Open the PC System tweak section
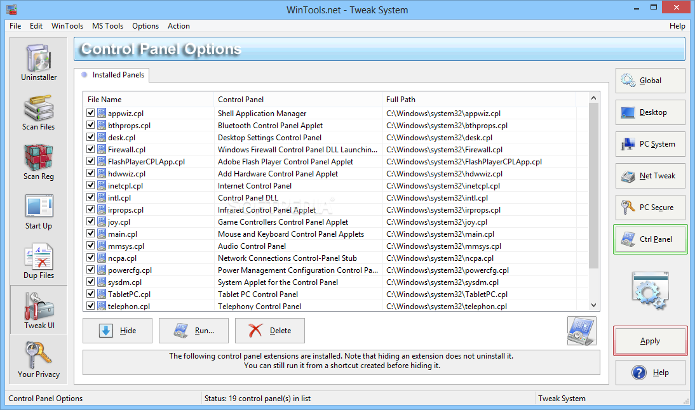 point(651,144)
